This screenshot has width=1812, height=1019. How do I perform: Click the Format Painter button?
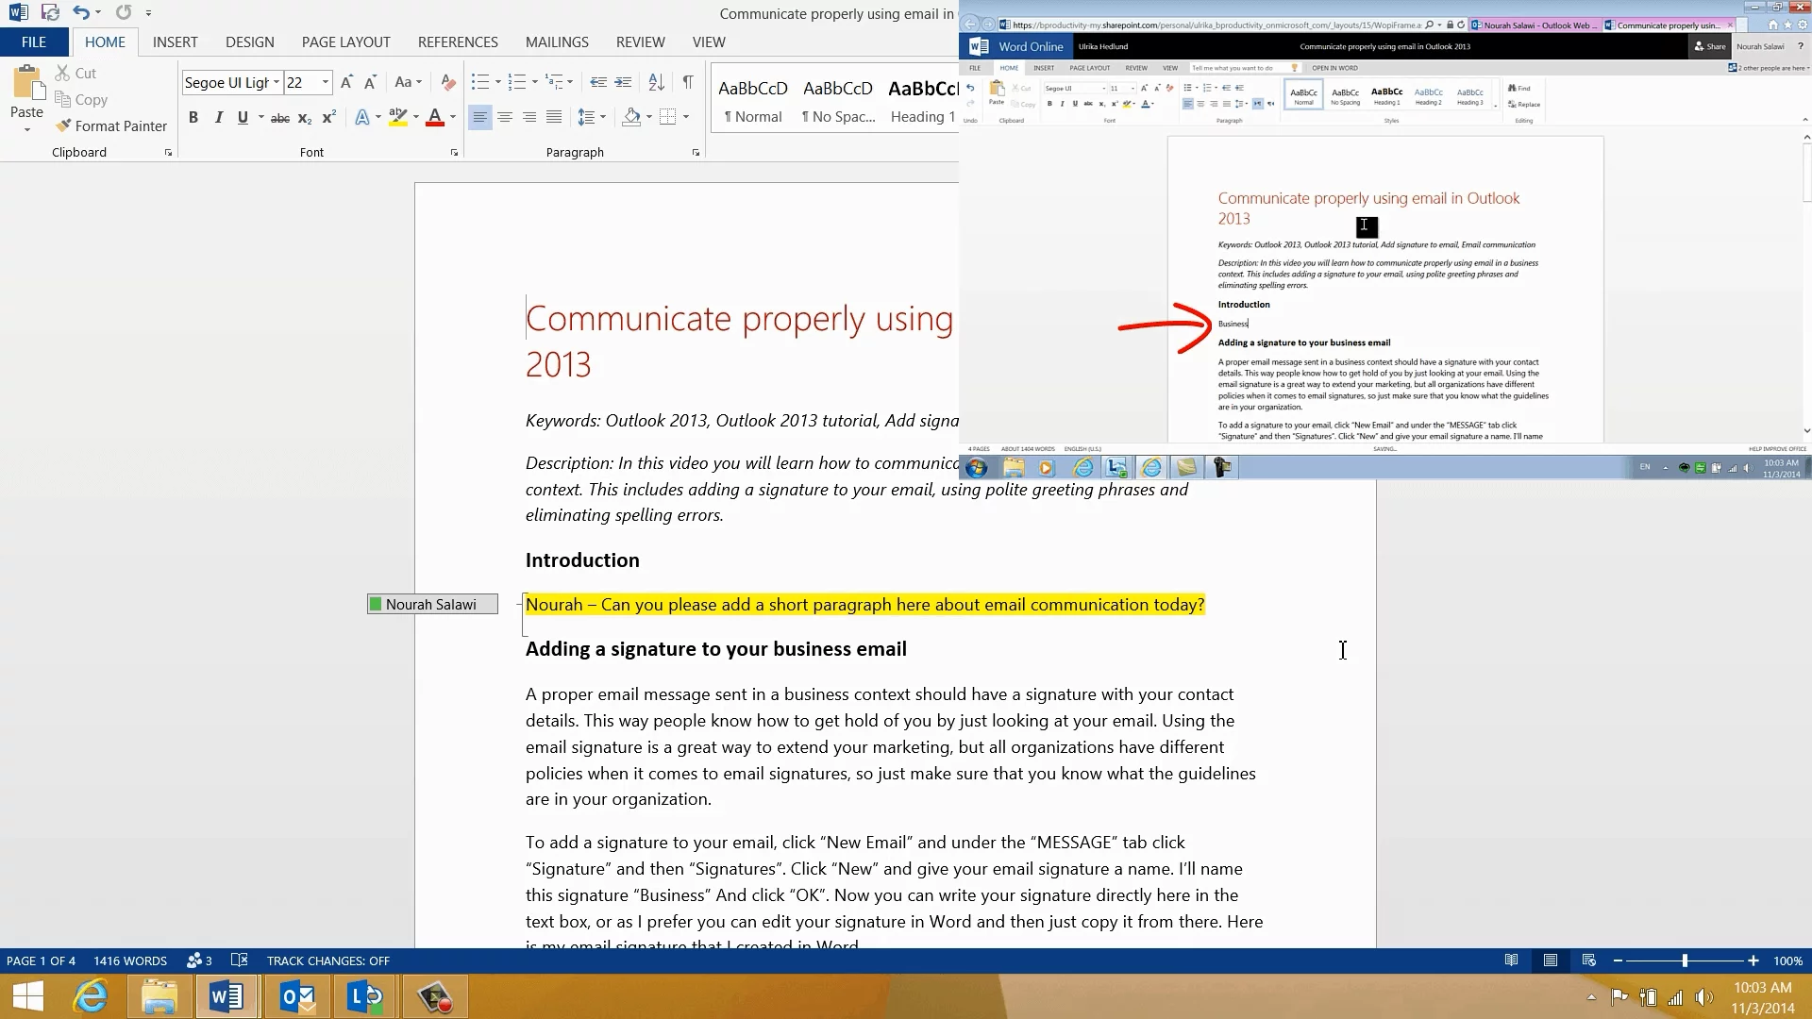(111, 125)
